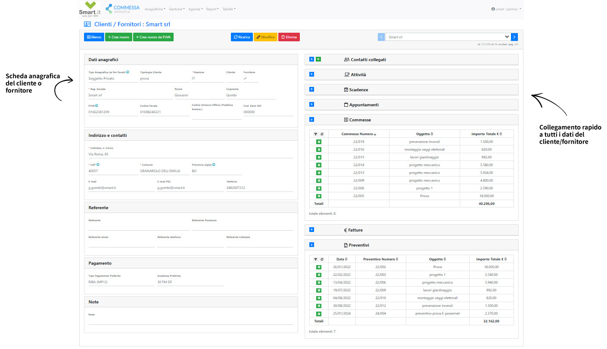607x349 pixels.
Task: Sort Preventivi by Preventivo Numero column
Action: point(380,259)
